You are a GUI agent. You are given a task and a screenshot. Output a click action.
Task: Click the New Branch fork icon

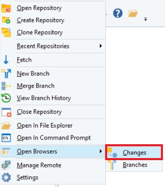tap(6, 73)
